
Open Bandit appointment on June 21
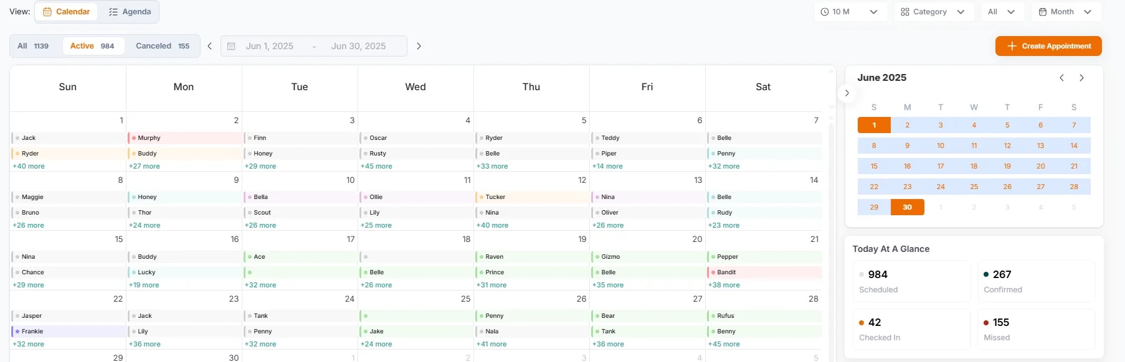(x=764, y=272)
